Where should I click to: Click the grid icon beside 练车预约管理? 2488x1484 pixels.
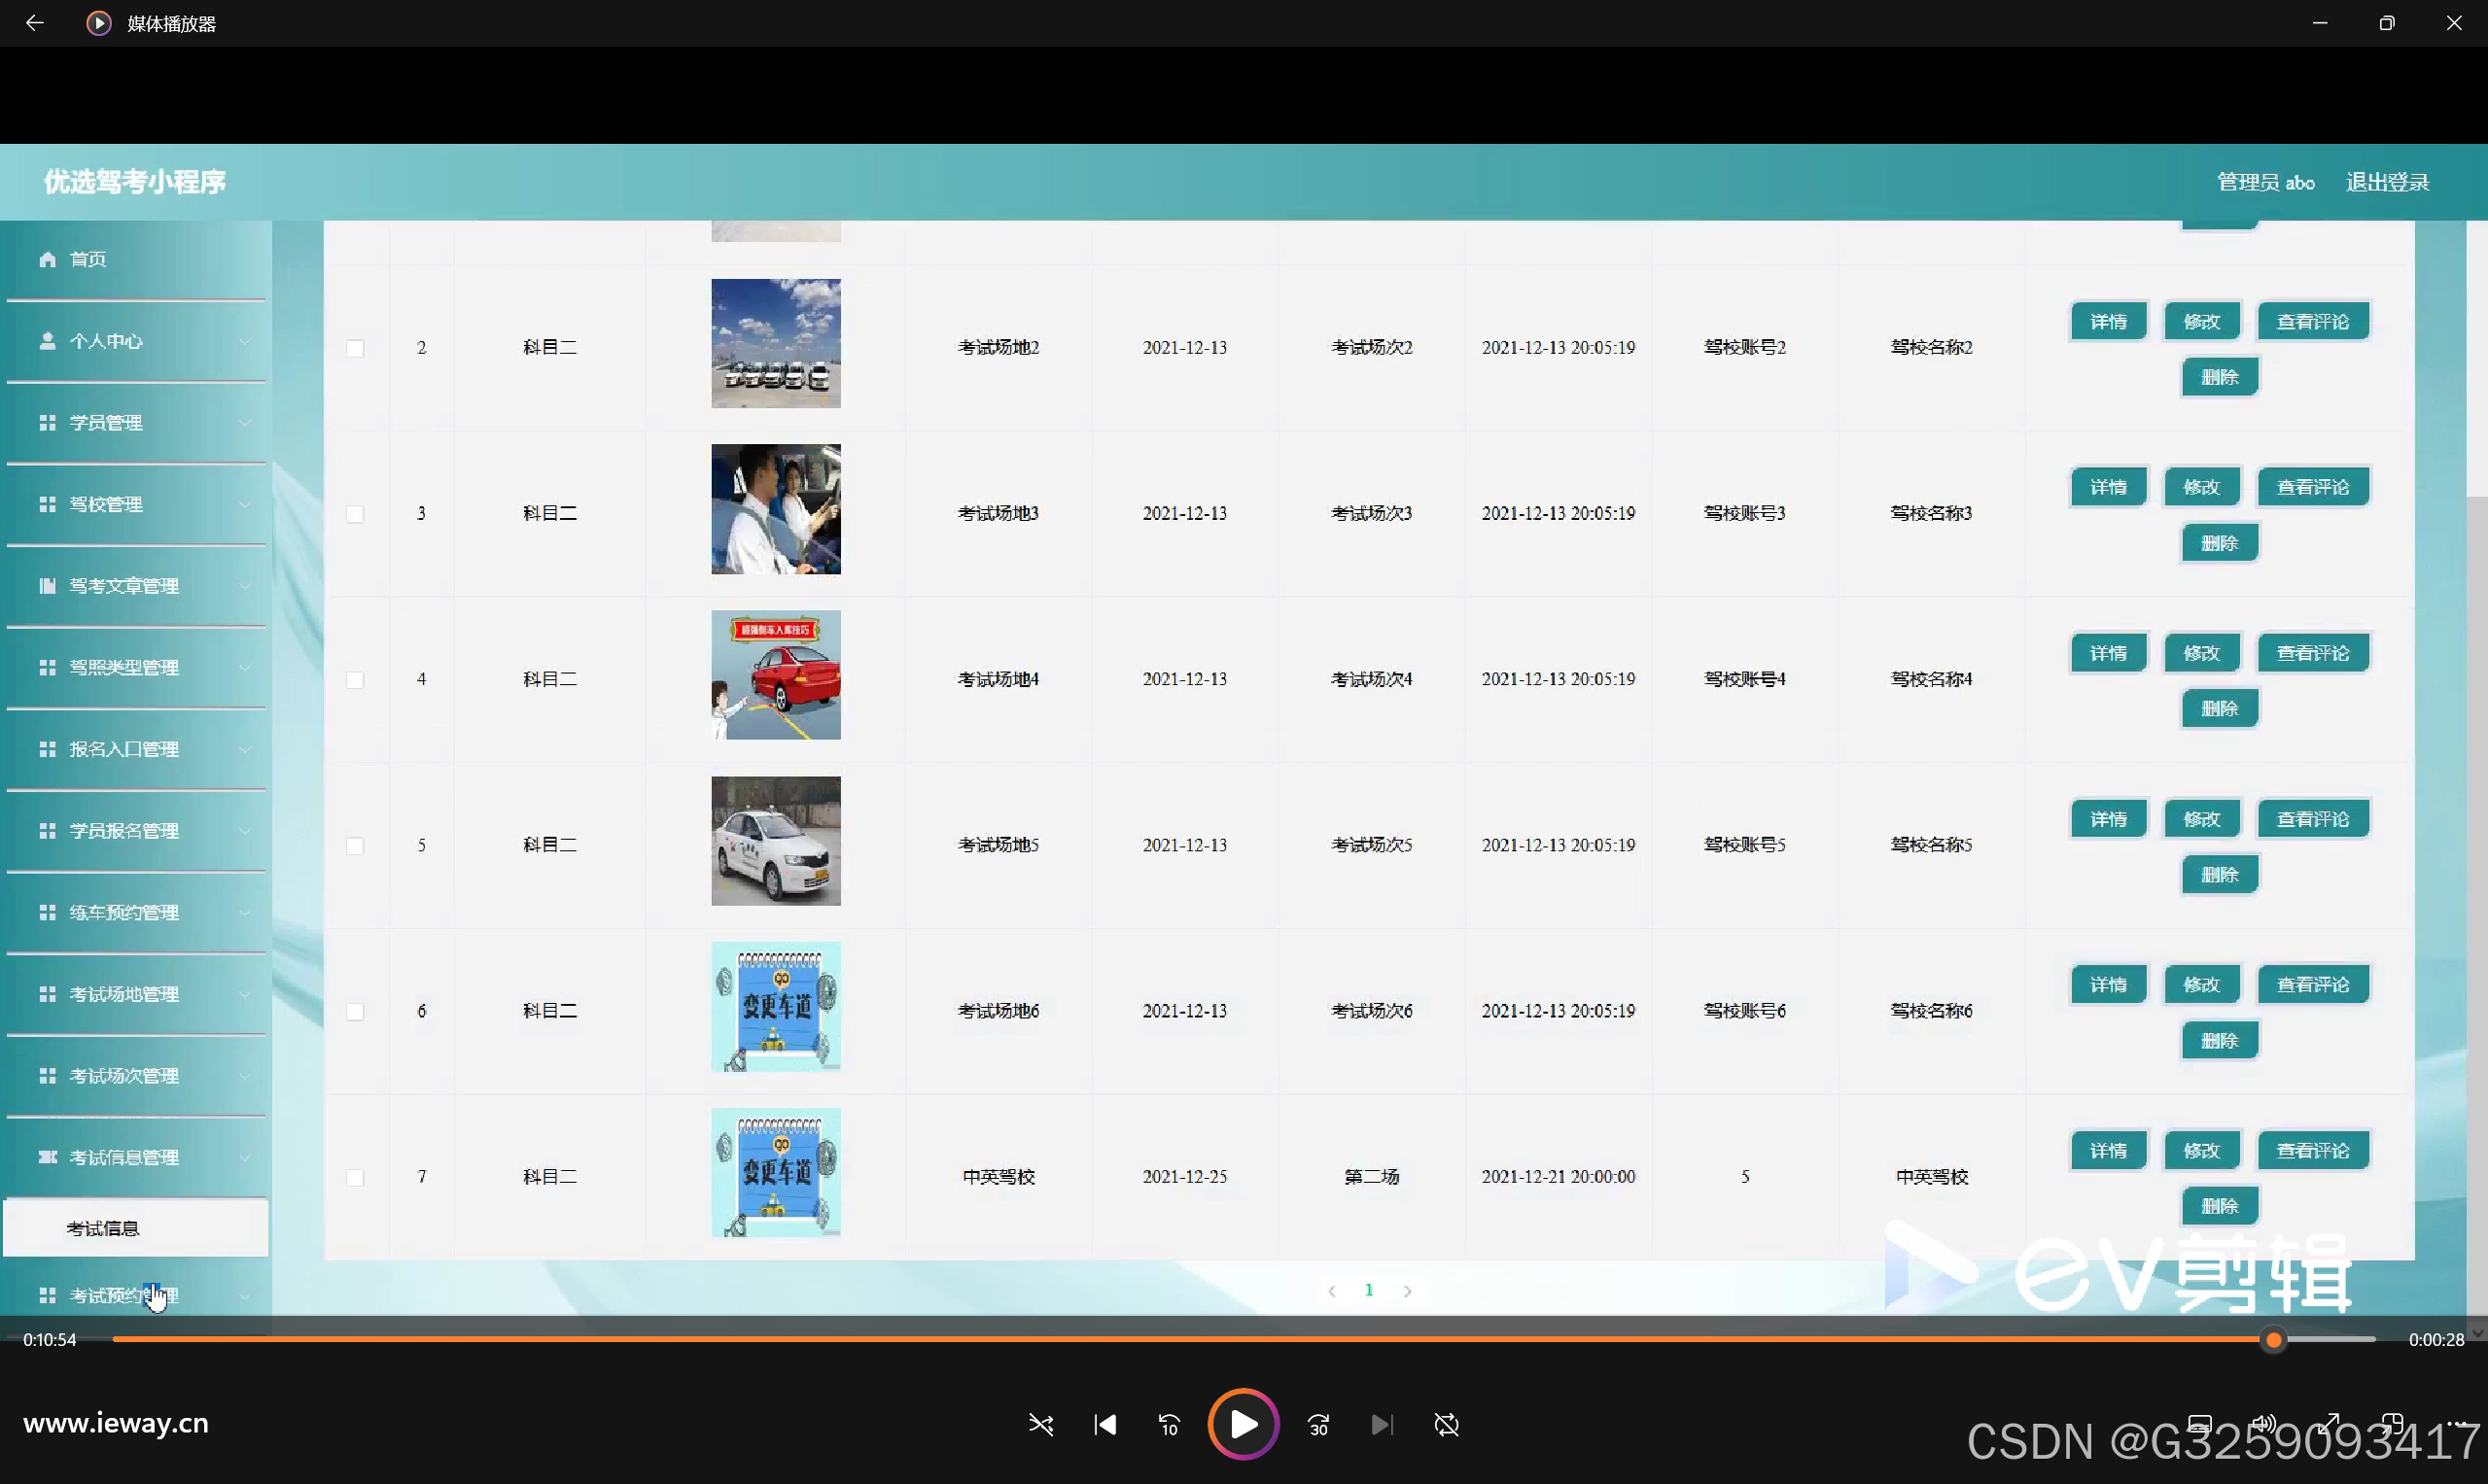(47, 912)
